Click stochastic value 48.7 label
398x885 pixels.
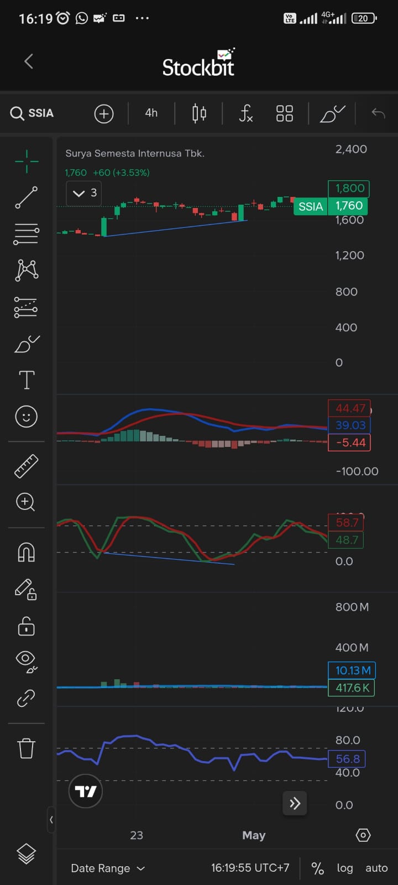pyautogui.click(x=346, y=540)
